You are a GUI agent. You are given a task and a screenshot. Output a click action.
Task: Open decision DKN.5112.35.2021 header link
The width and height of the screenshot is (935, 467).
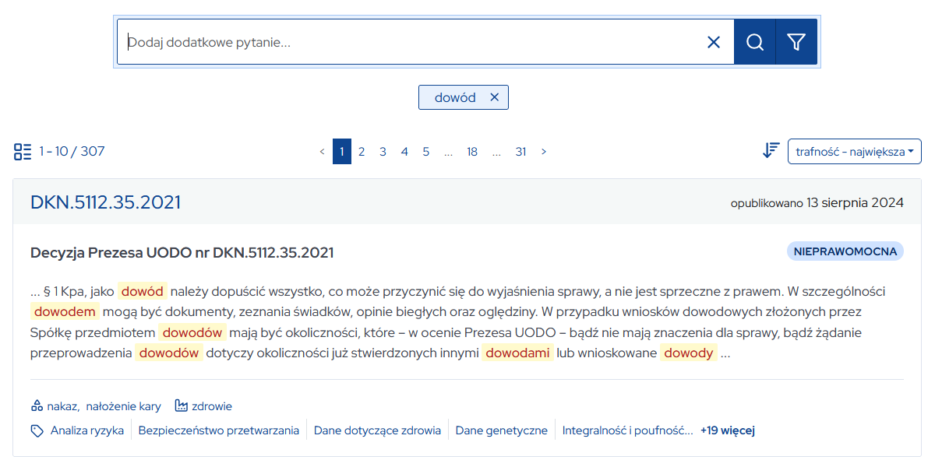[x=105, y=202]
